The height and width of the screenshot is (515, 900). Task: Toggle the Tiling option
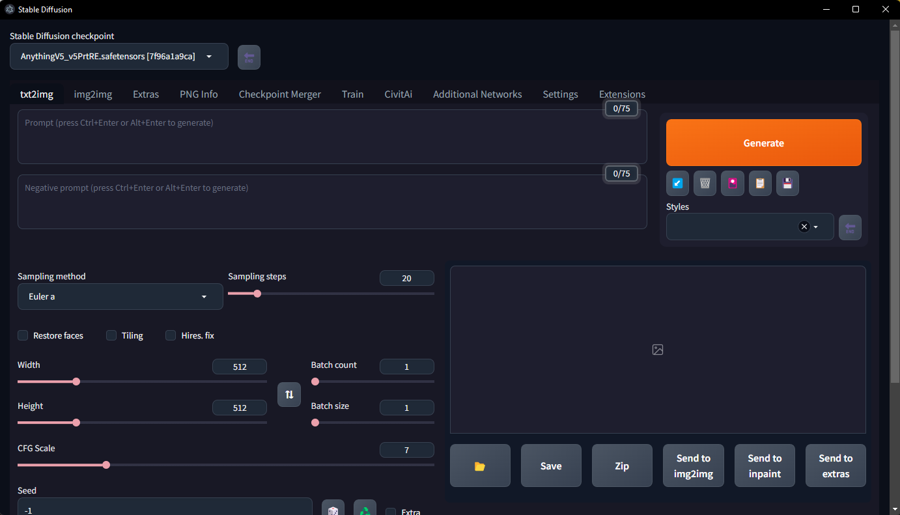(111, 335)
